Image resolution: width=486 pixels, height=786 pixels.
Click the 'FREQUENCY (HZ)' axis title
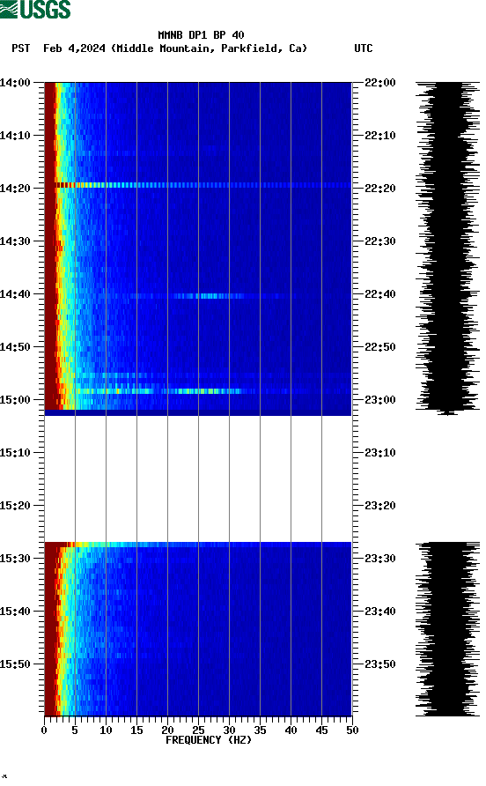[209, 740]
